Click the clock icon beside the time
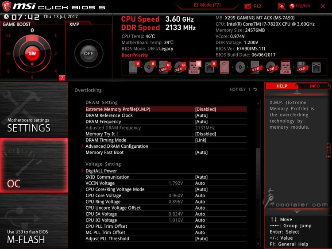This screenshot has width=332, height=249. coord(6,16)
